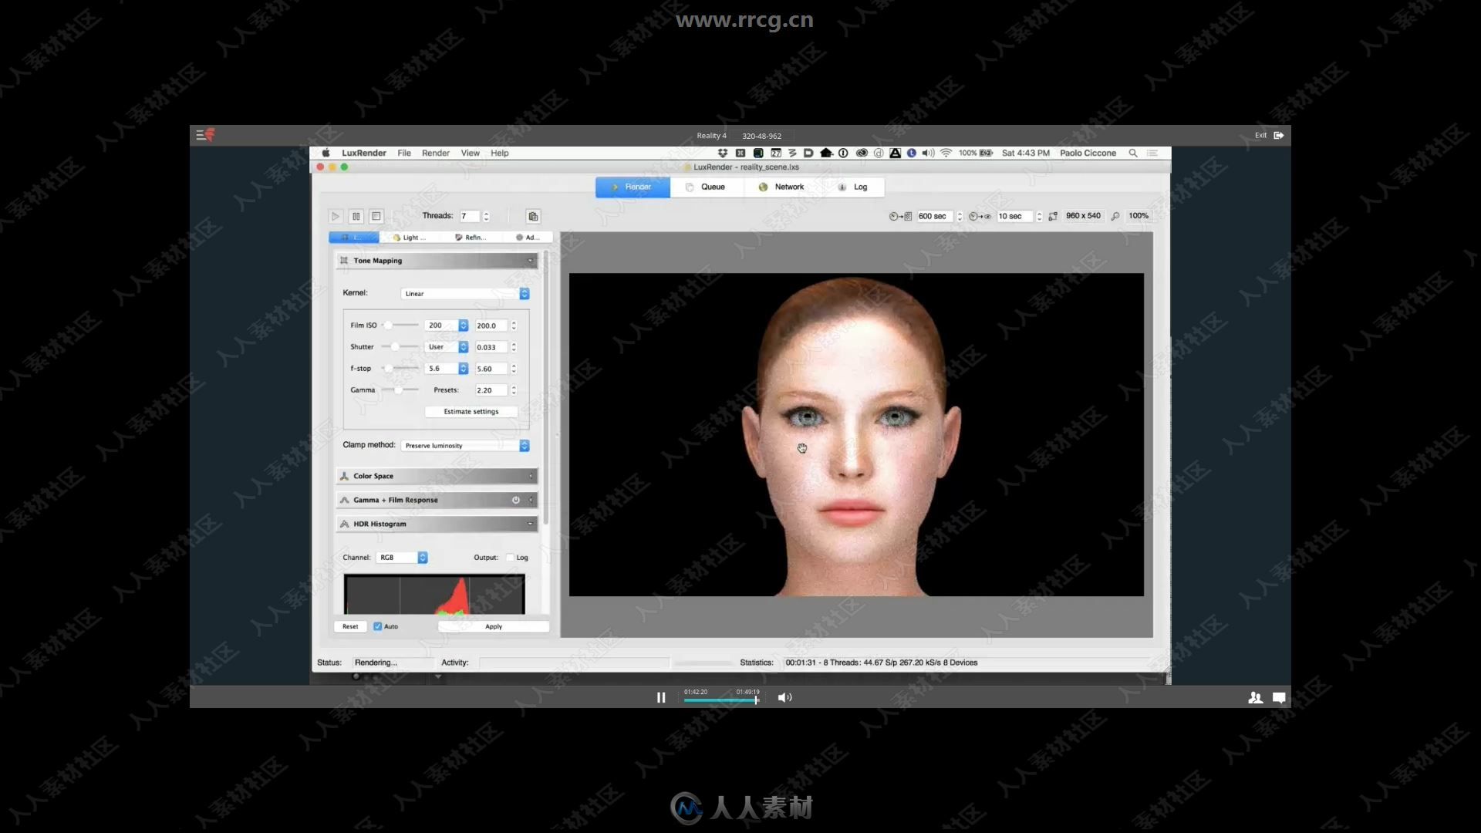Open the participants icon in player bar
1481x833 pixels.
click(1255, 697)
